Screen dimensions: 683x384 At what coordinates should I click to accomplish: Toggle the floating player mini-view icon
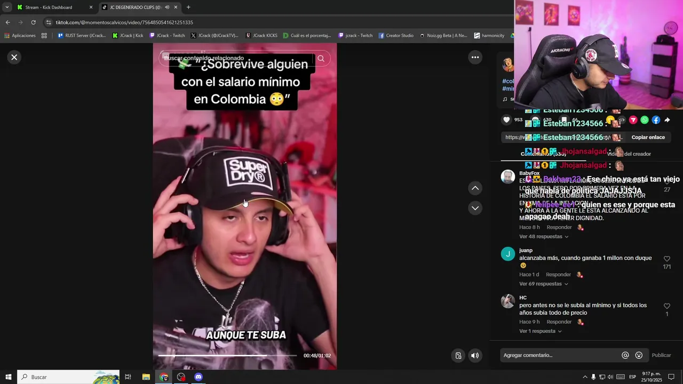[458, 356]
